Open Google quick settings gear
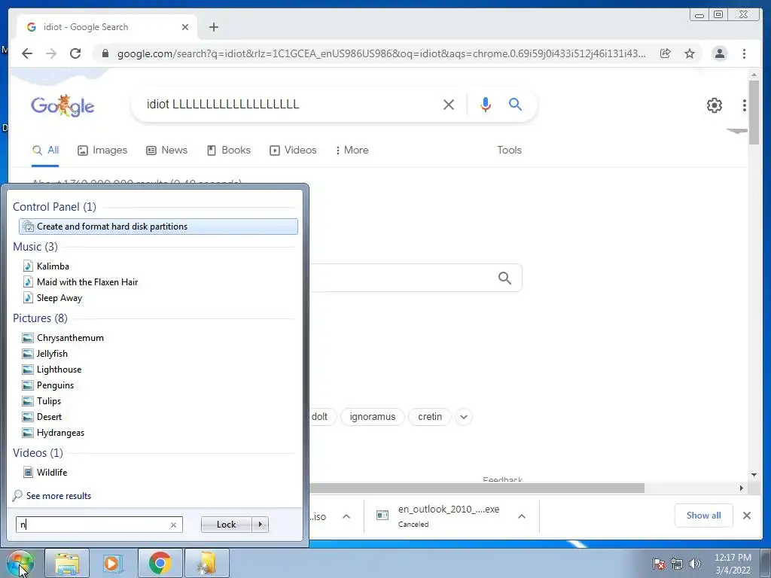Screen dimensions: 771x578 click(715, 105)
